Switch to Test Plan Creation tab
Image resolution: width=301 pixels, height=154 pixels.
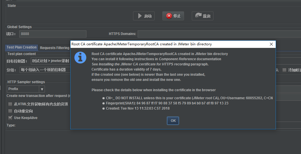click(x=22, y=47)
